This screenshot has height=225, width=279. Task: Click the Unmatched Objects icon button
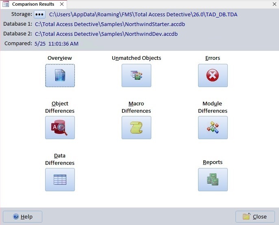pyautogui.click(x=136, y=76)
